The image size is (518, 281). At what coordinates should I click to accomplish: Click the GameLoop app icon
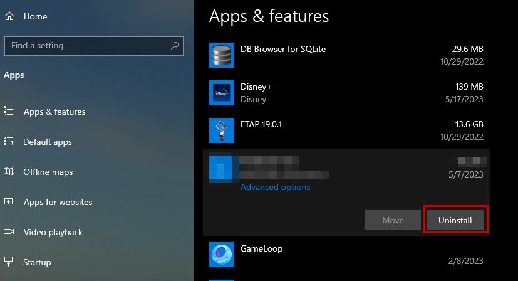point(221,255)
